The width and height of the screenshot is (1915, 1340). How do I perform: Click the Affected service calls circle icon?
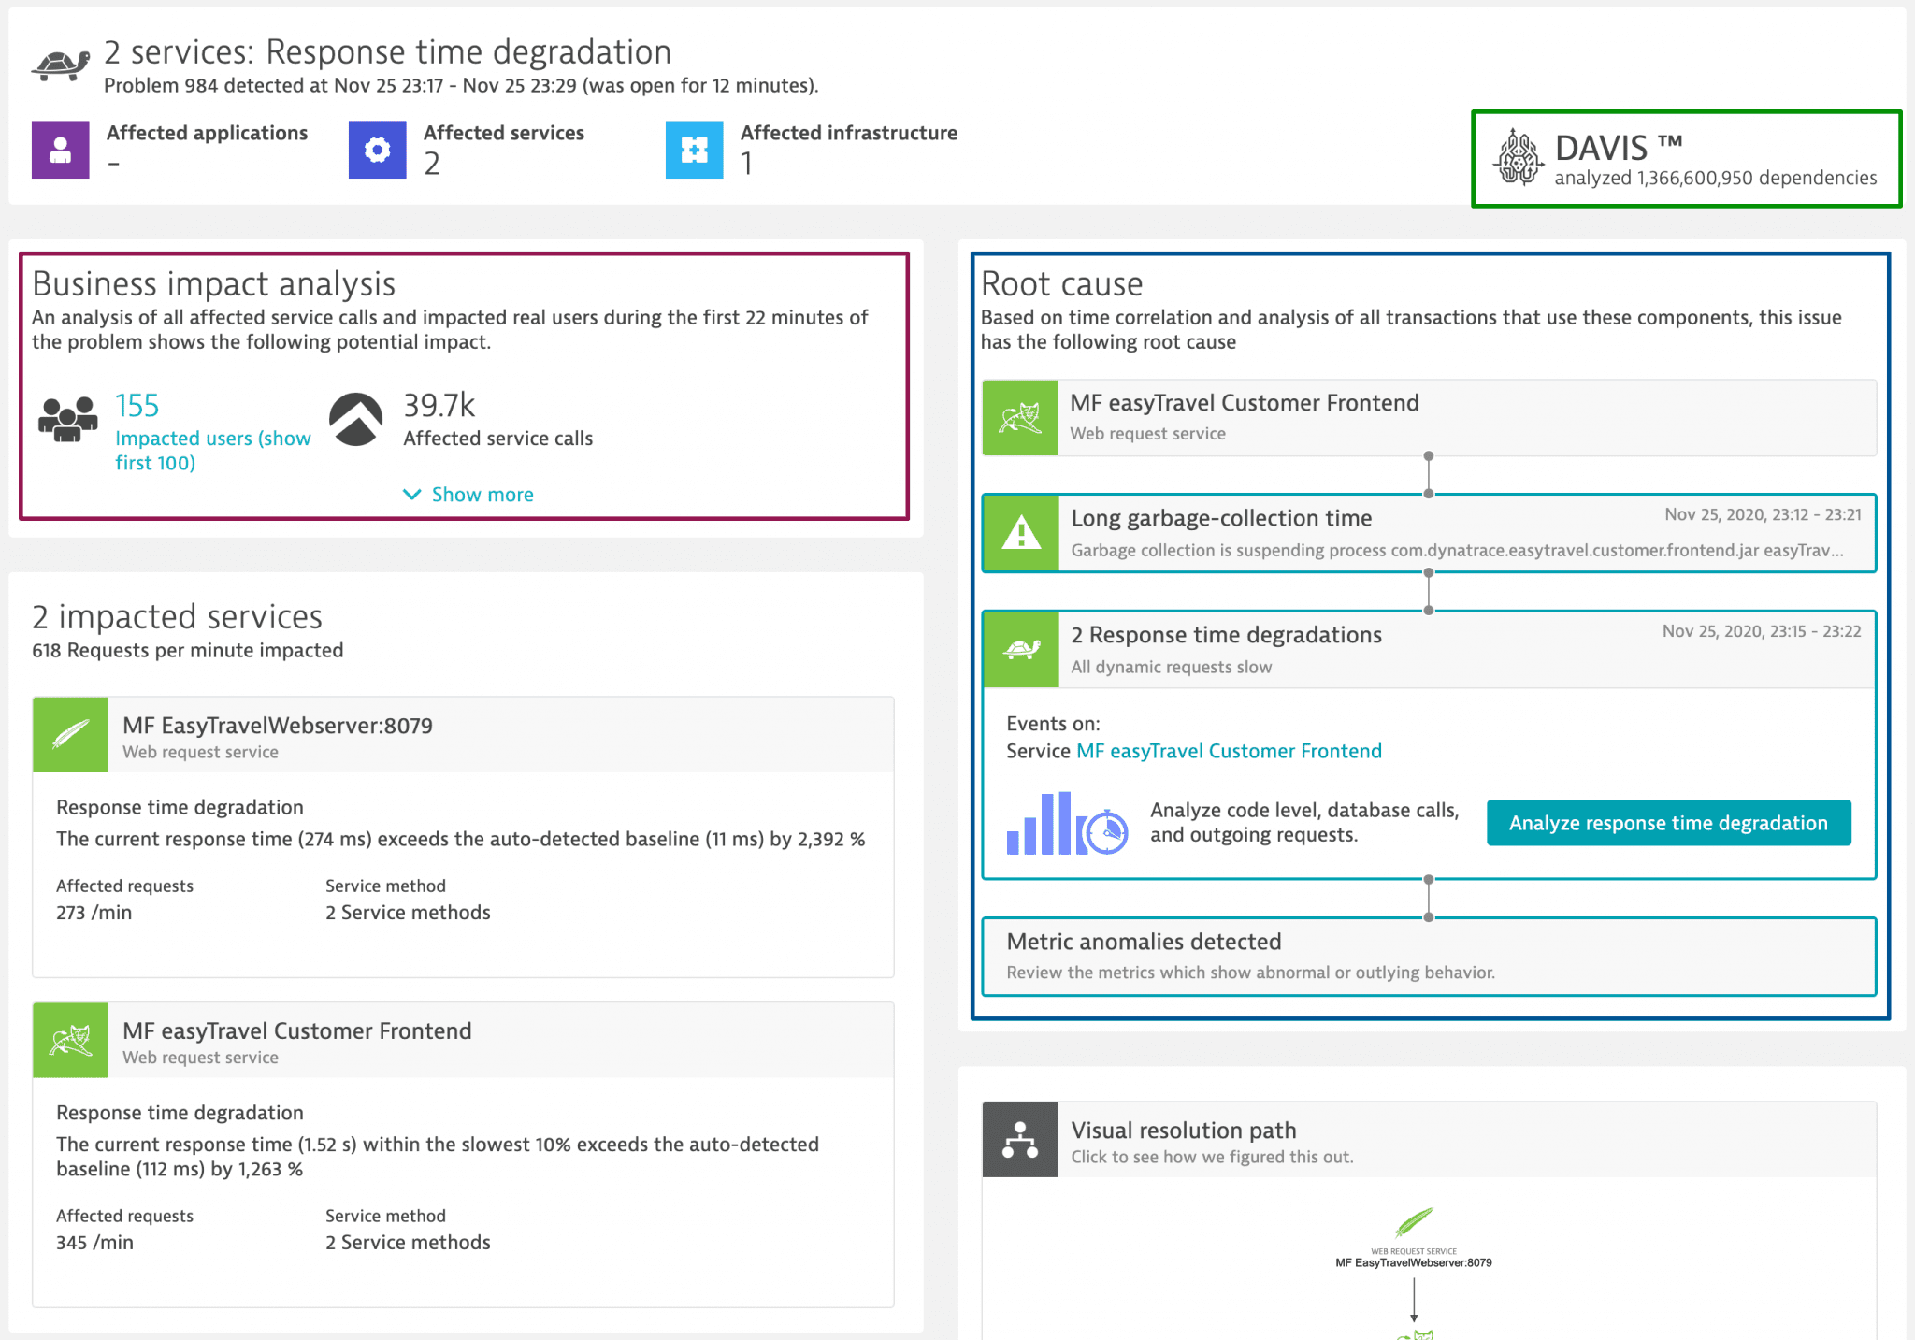(356, 420)
